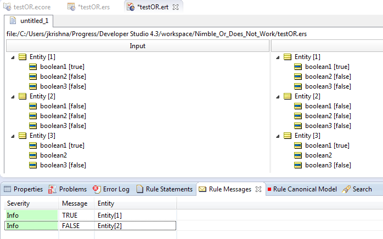The height and width of the screenshot is (239, 383).
Task: Click the boolean2 [false] attribute icon under Input Entity [2]
Action: coord(33,116)
